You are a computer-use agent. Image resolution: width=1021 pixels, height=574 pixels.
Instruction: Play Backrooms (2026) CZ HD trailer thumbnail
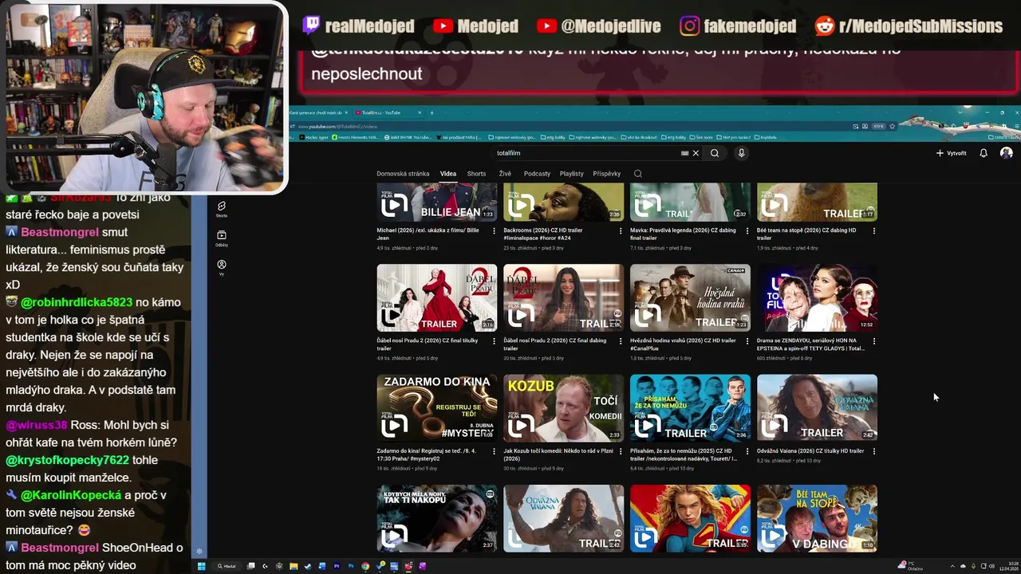[x=564, y=202]
